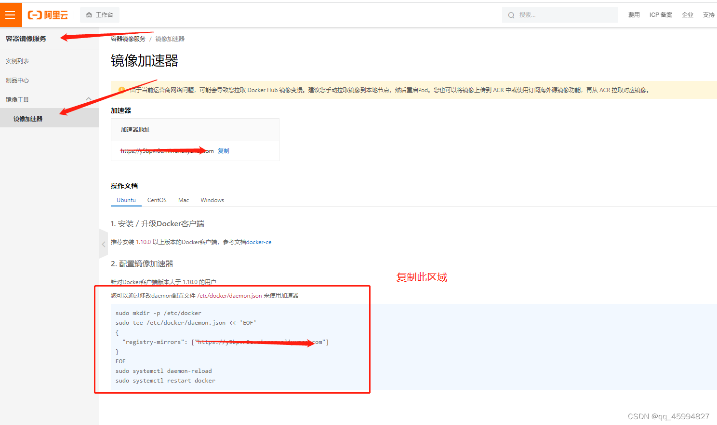
Task: Open the 企业 top menu
Action: pyautogui.click(x=688, y=15)
